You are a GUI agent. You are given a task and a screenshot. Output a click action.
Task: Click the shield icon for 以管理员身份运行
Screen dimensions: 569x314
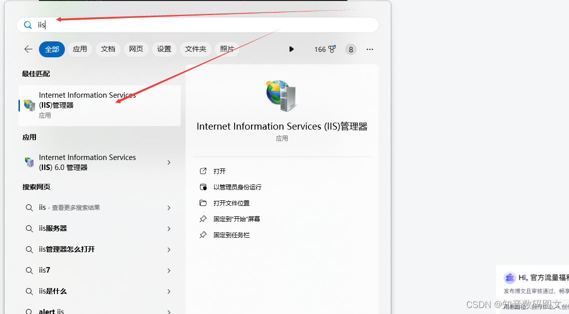click(x=203, y=187)
